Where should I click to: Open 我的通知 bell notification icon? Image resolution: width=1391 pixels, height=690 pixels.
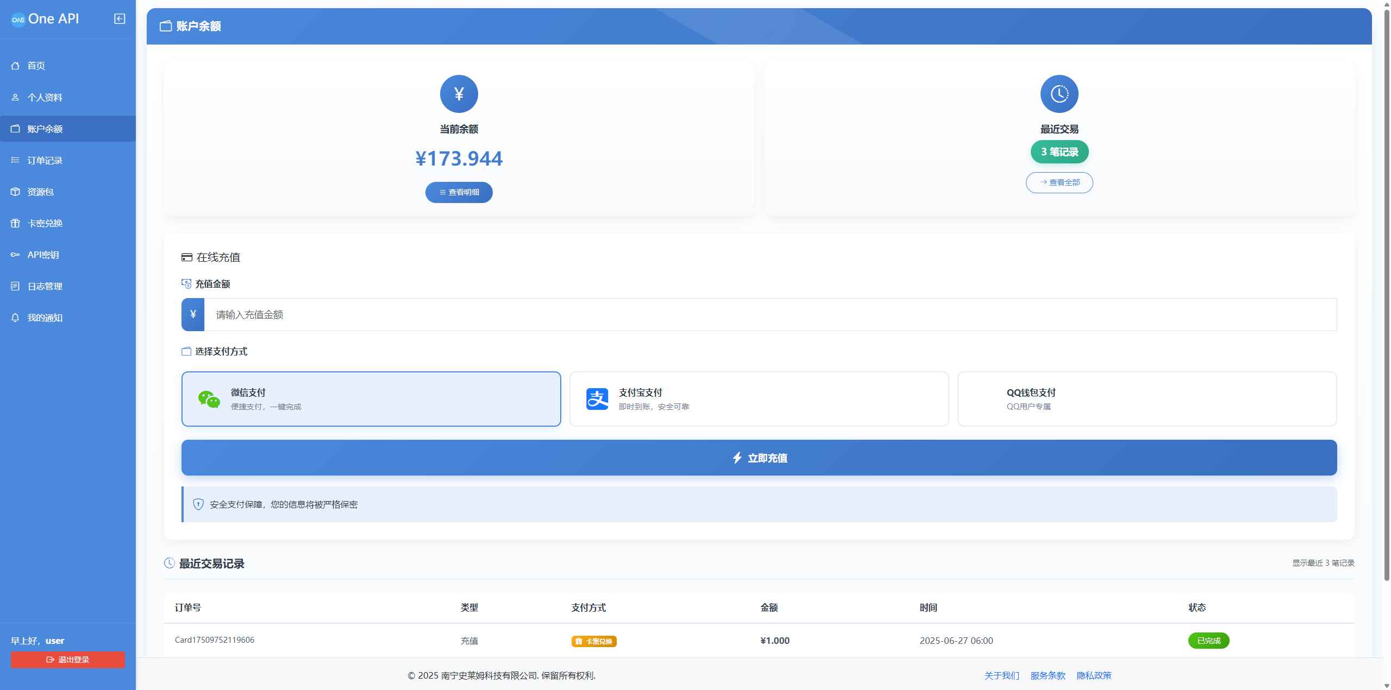(15, 317)
